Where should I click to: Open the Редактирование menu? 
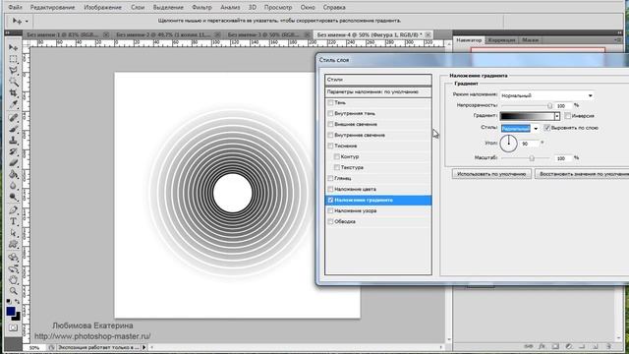[x=52, y=7]
